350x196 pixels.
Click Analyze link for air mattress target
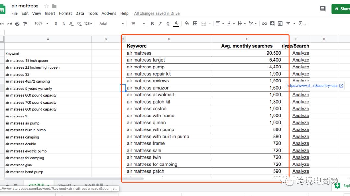tap(300, 60)
